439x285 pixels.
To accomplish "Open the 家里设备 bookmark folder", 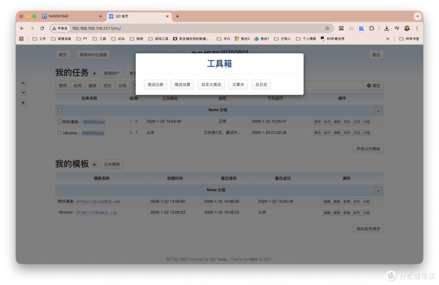I will tap(61, 39).
